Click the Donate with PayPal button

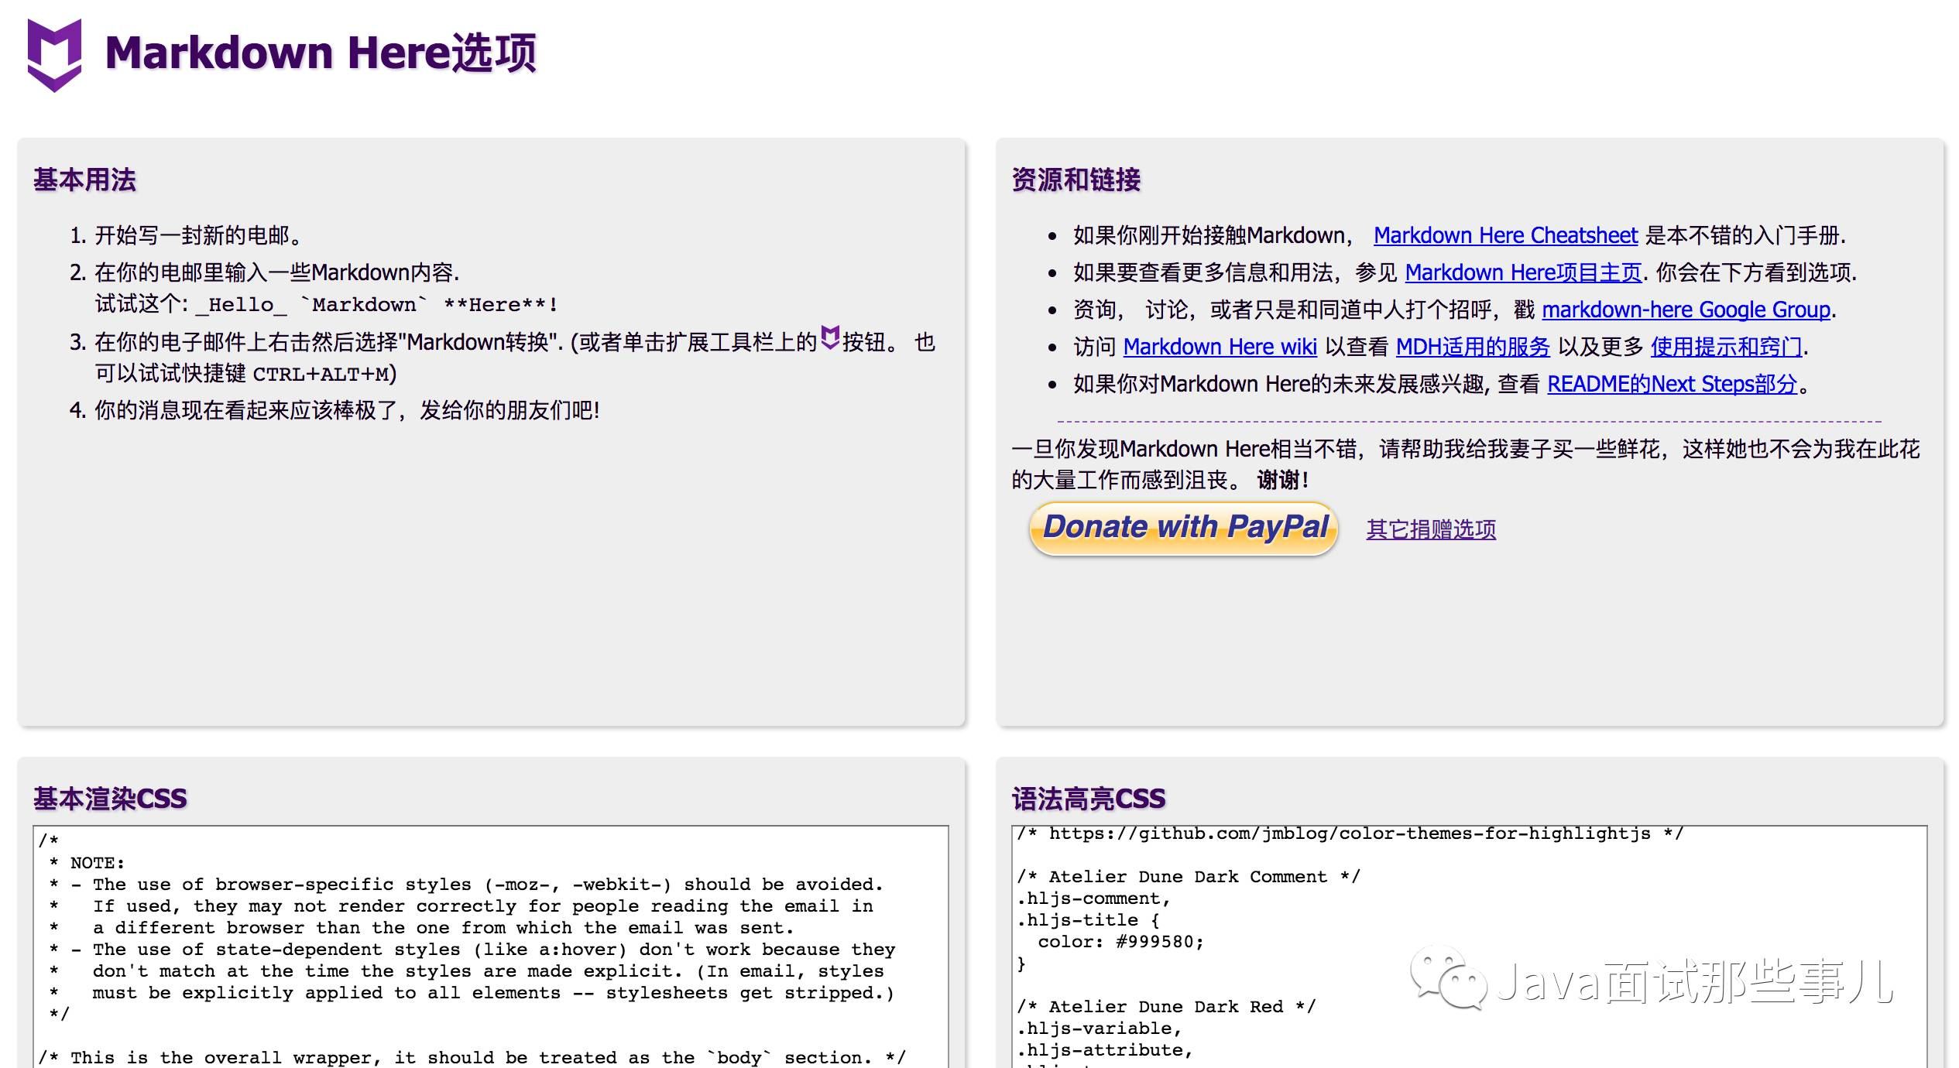[1183, 529]
